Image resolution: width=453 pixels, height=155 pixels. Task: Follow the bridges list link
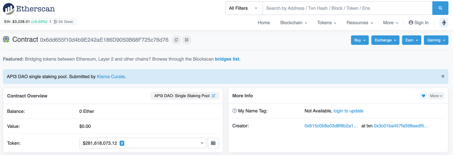(228, 59)
